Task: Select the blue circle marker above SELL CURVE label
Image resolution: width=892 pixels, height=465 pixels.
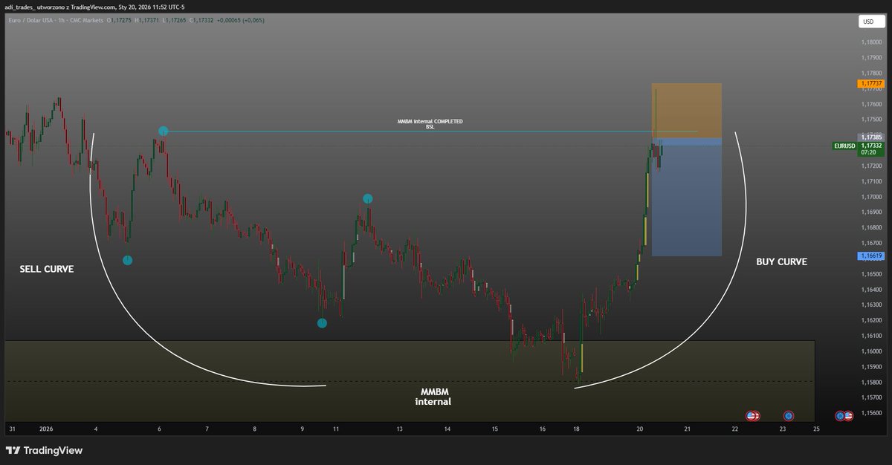Action: (127, 260)
